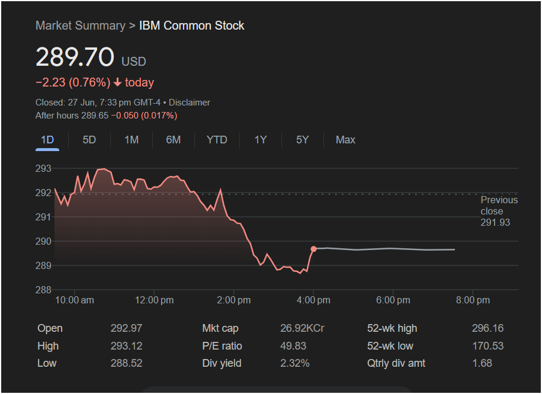Click the −2.23 (0.76%) change value
The height and width of the screenshot is (394, 542).
(x=73, y=82)
